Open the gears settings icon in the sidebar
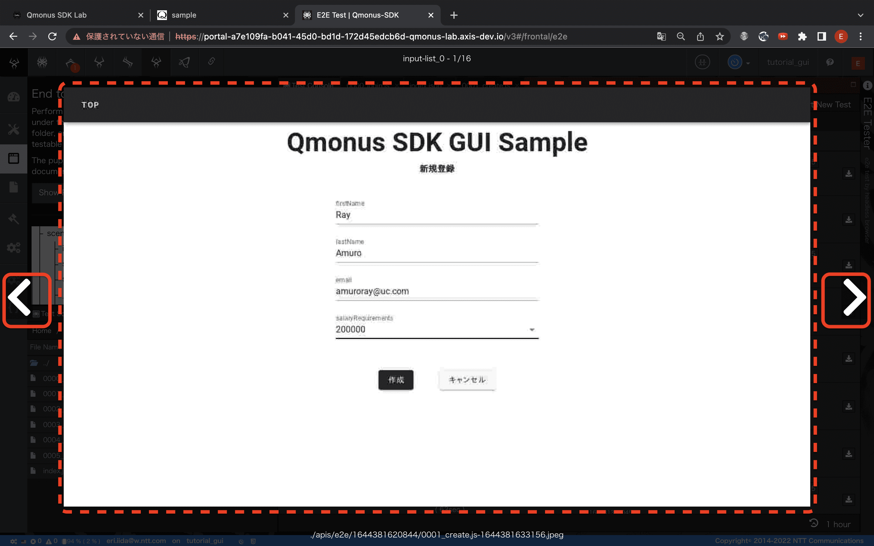 click(14, 248)
